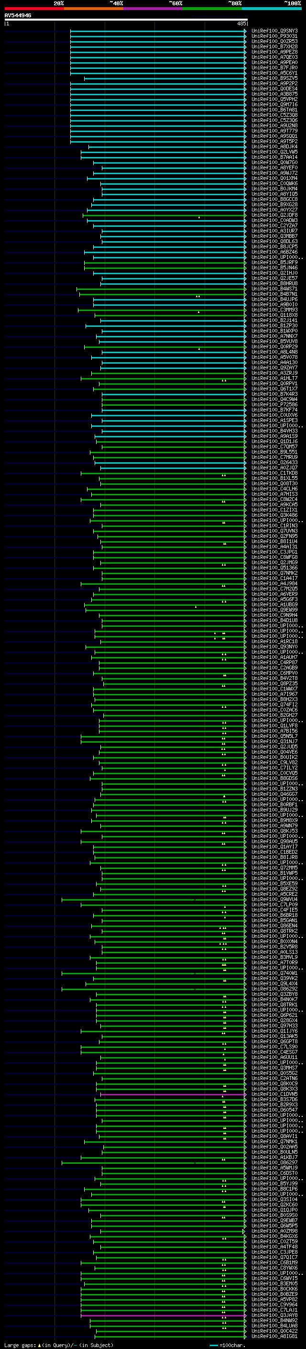
Task: Click label UniRef100_Q93NY0
Action: 274,647
